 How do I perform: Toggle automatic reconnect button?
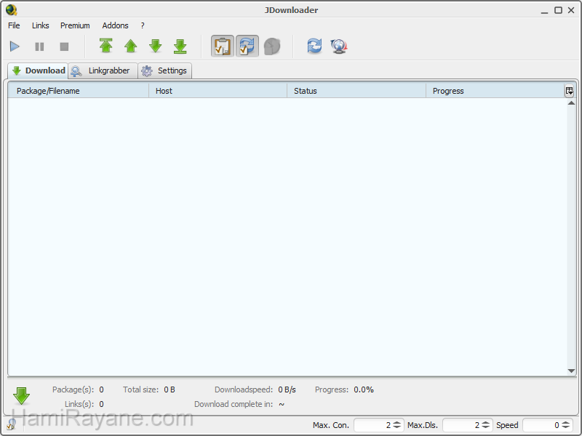(x=247, y=46)
